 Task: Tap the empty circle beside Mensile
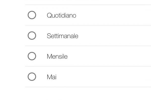[x=32, y=56]
